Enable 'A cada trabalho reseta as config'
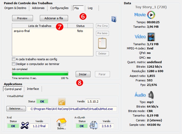182x134 pixels. (x=14, y=59)
